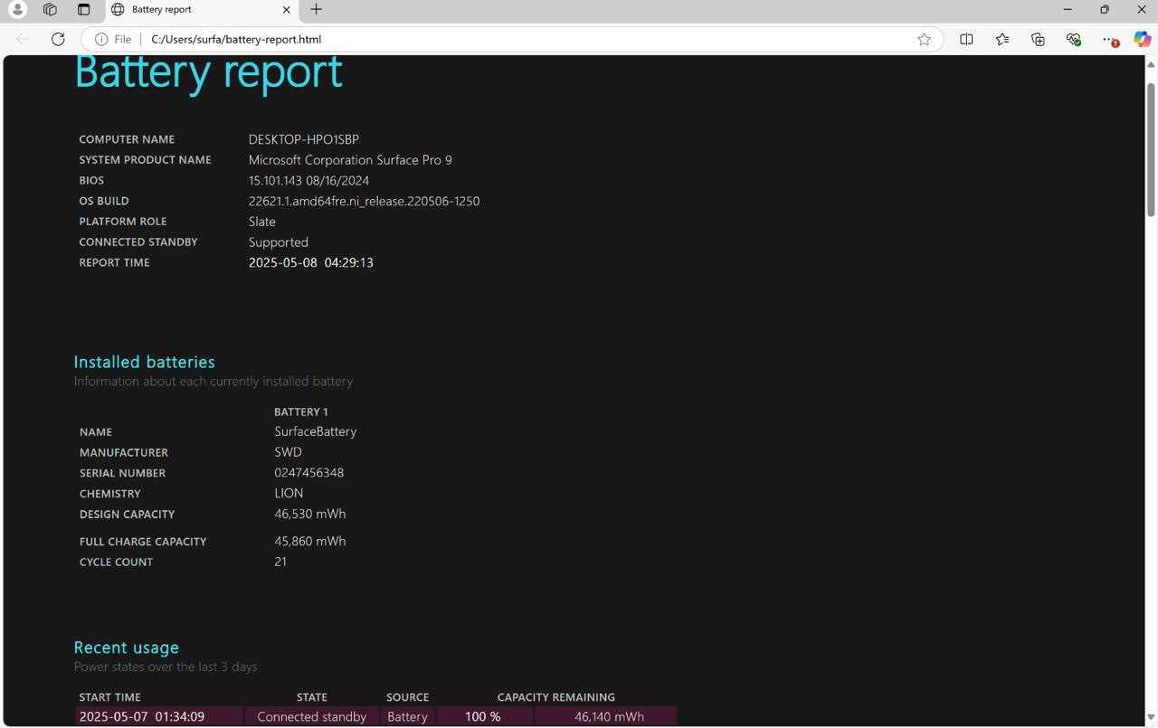The width and height of the screenshot is (1158, 728).
Task: Click "Information about each currently installed battery" subtitle
Action: point(214,382)
